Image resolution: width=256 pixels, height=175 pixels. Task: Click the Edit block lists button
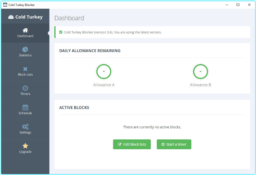pyautogui.click(x=132, y=144)
